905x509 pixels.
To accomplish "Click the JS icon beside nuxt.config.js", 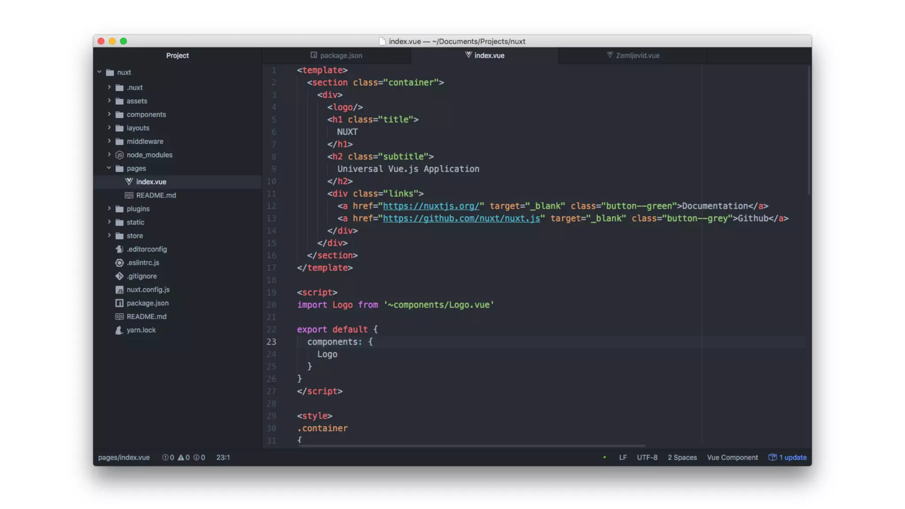I will (119, 290).
